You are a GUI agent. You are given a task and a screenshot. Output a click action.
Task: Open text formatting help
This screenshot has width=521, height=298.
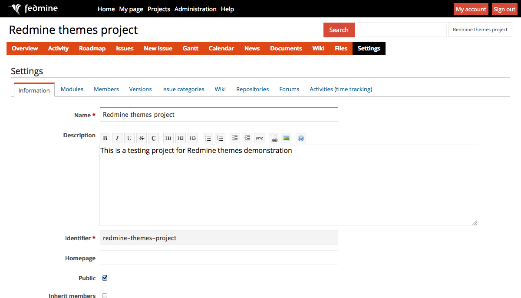(301, 138)
